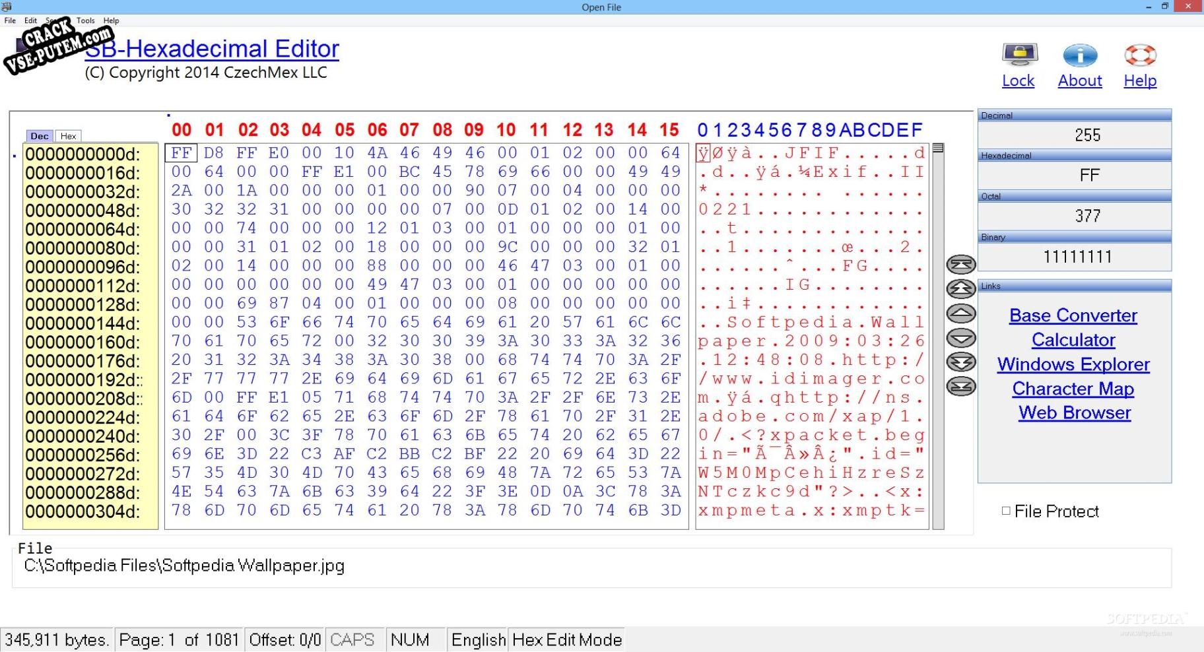Click offset row 0000000016d:
The height and width of the screenshot is (652, 1204).
[x=83, y=173]
